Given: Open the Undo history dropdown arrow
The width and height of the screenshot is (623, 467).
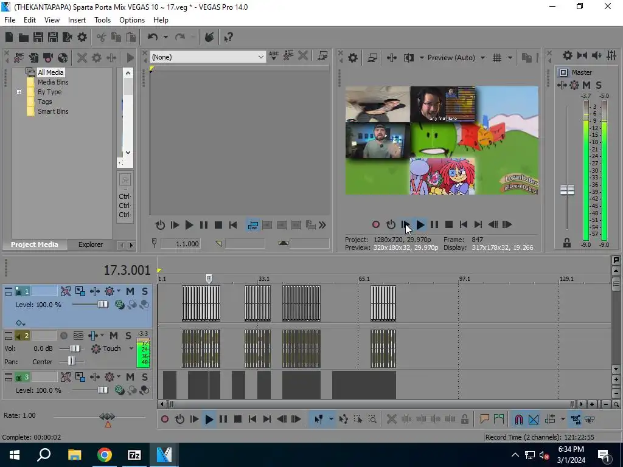Looking at the screenshot, I should tap(165, 37).
